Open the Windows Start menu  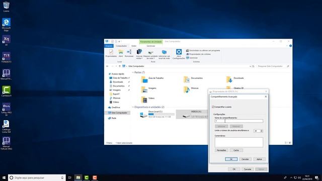point(4,177)
